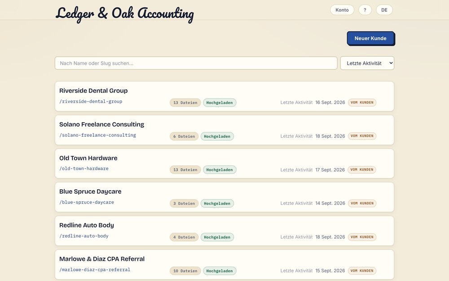Click the 17 Sept. 2026 activity date
Image resolution: width=449 pixels, height=281 pixels.
(x=330, y=170)
